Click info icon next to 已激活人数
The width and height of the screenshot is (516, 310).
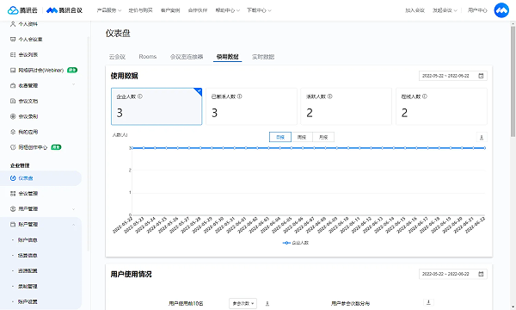[240, 96]
